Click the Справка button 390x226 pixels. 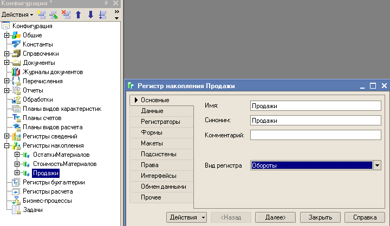coord(365,217)
